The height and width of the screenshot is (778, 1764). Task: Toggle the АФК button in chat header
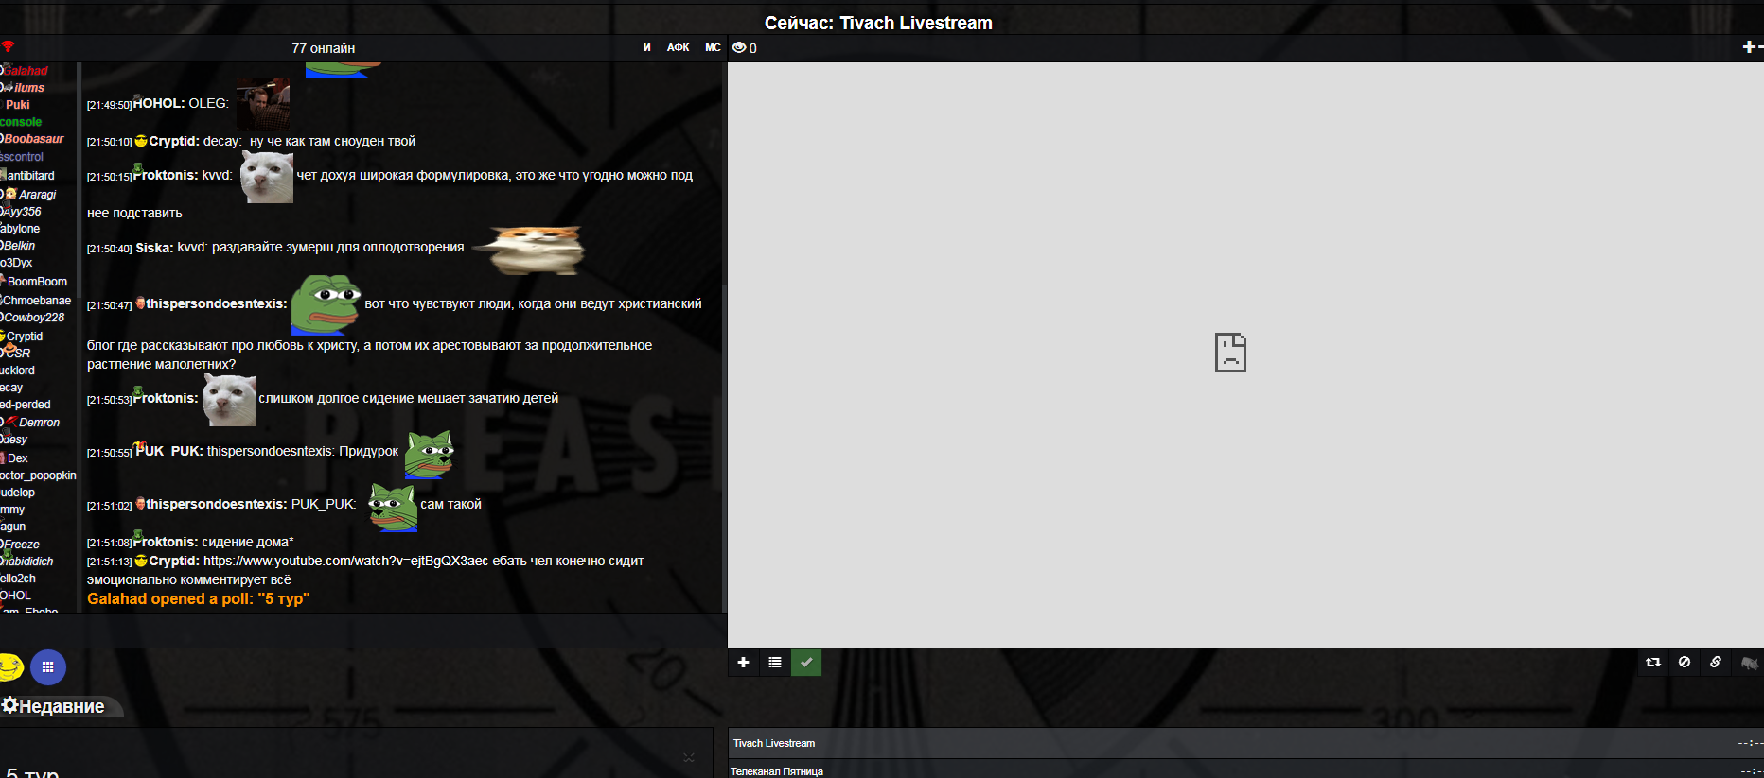pos(678,47)
